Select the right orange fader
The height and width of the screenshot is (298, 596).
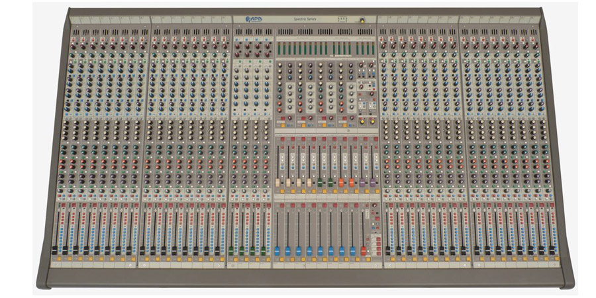tap(352, 183)
